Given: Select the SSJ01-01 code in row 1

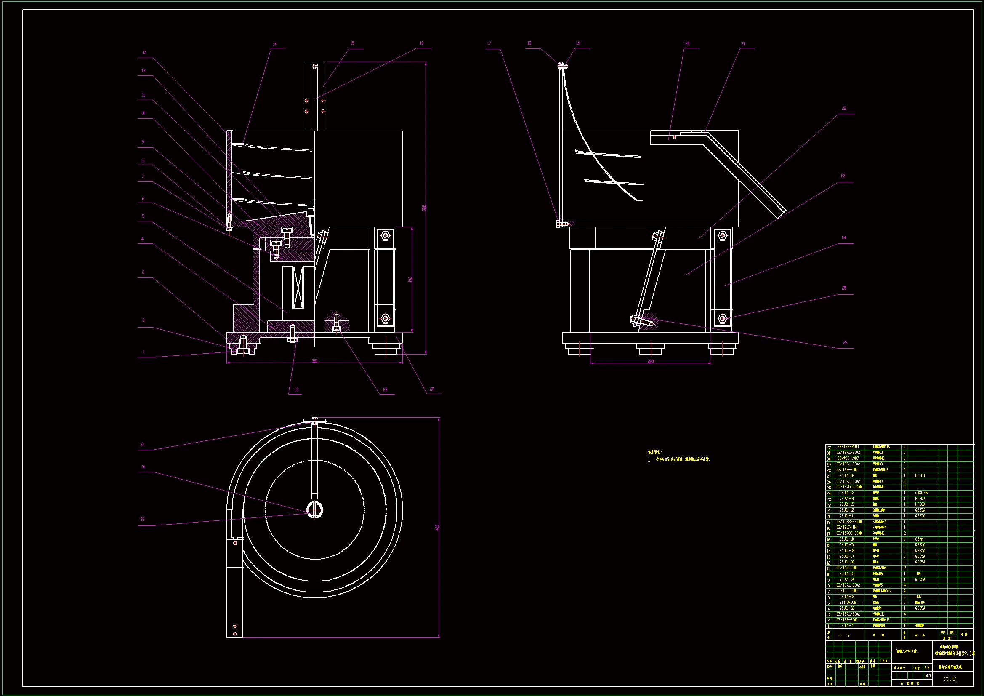Looking at the screenshot, I should [847, 626].
